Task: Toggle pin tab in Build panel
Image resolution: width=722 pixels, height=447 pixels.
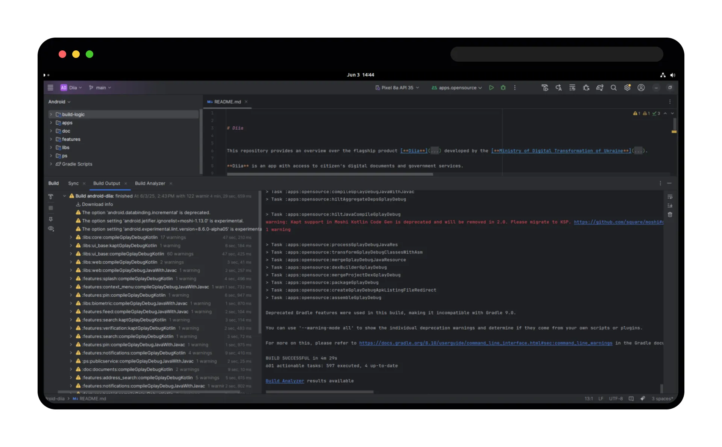Action: (51, 219)
